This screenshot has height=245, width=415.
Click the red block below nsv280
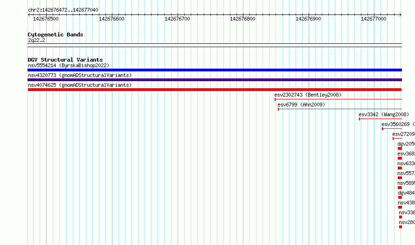pos(401,227)
